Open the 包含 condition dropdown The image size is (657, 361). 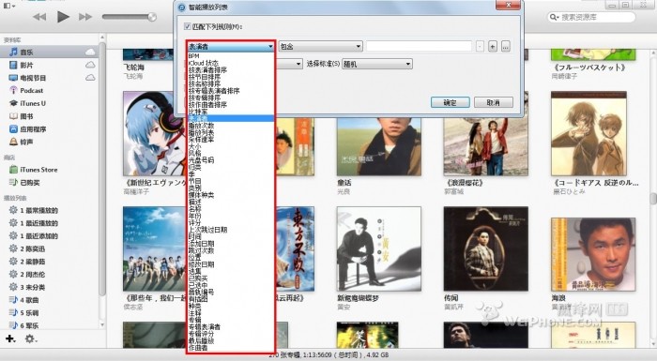point(321,47)
